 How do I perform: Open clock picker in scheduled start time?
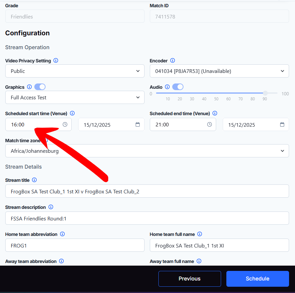tap(65, 125)
